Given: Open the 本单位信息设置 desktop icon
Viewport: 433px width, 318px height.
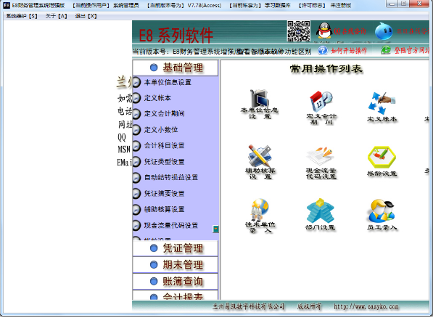Looking at the screenshot, I should [x=260, y=104].
